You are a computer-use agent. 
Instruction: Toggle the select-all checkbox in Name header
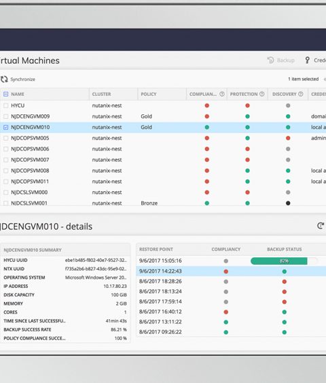(x=6, y=94)
